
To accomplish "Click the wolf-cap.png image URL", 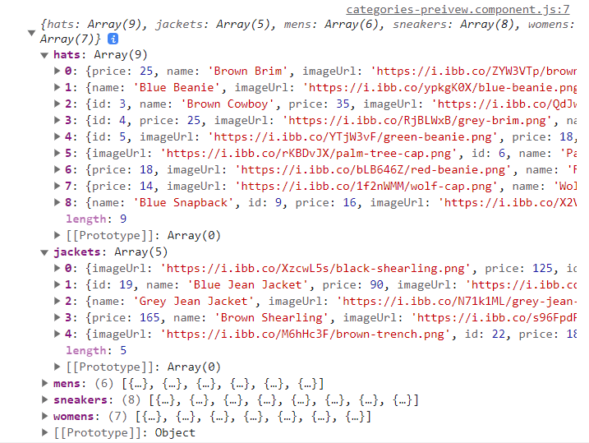I will (x=366, y=187).
